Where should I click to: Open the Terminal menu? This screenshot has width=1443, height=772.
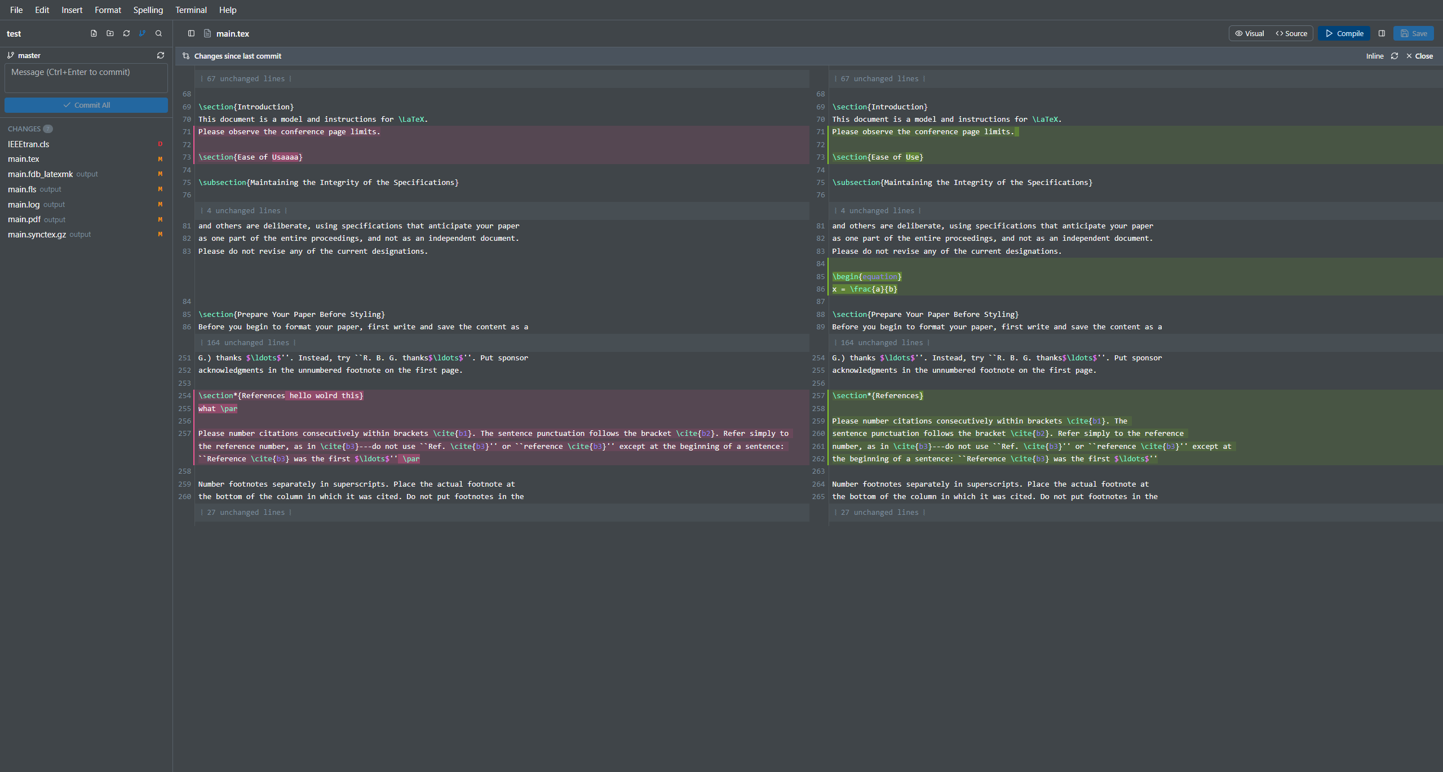191,10
